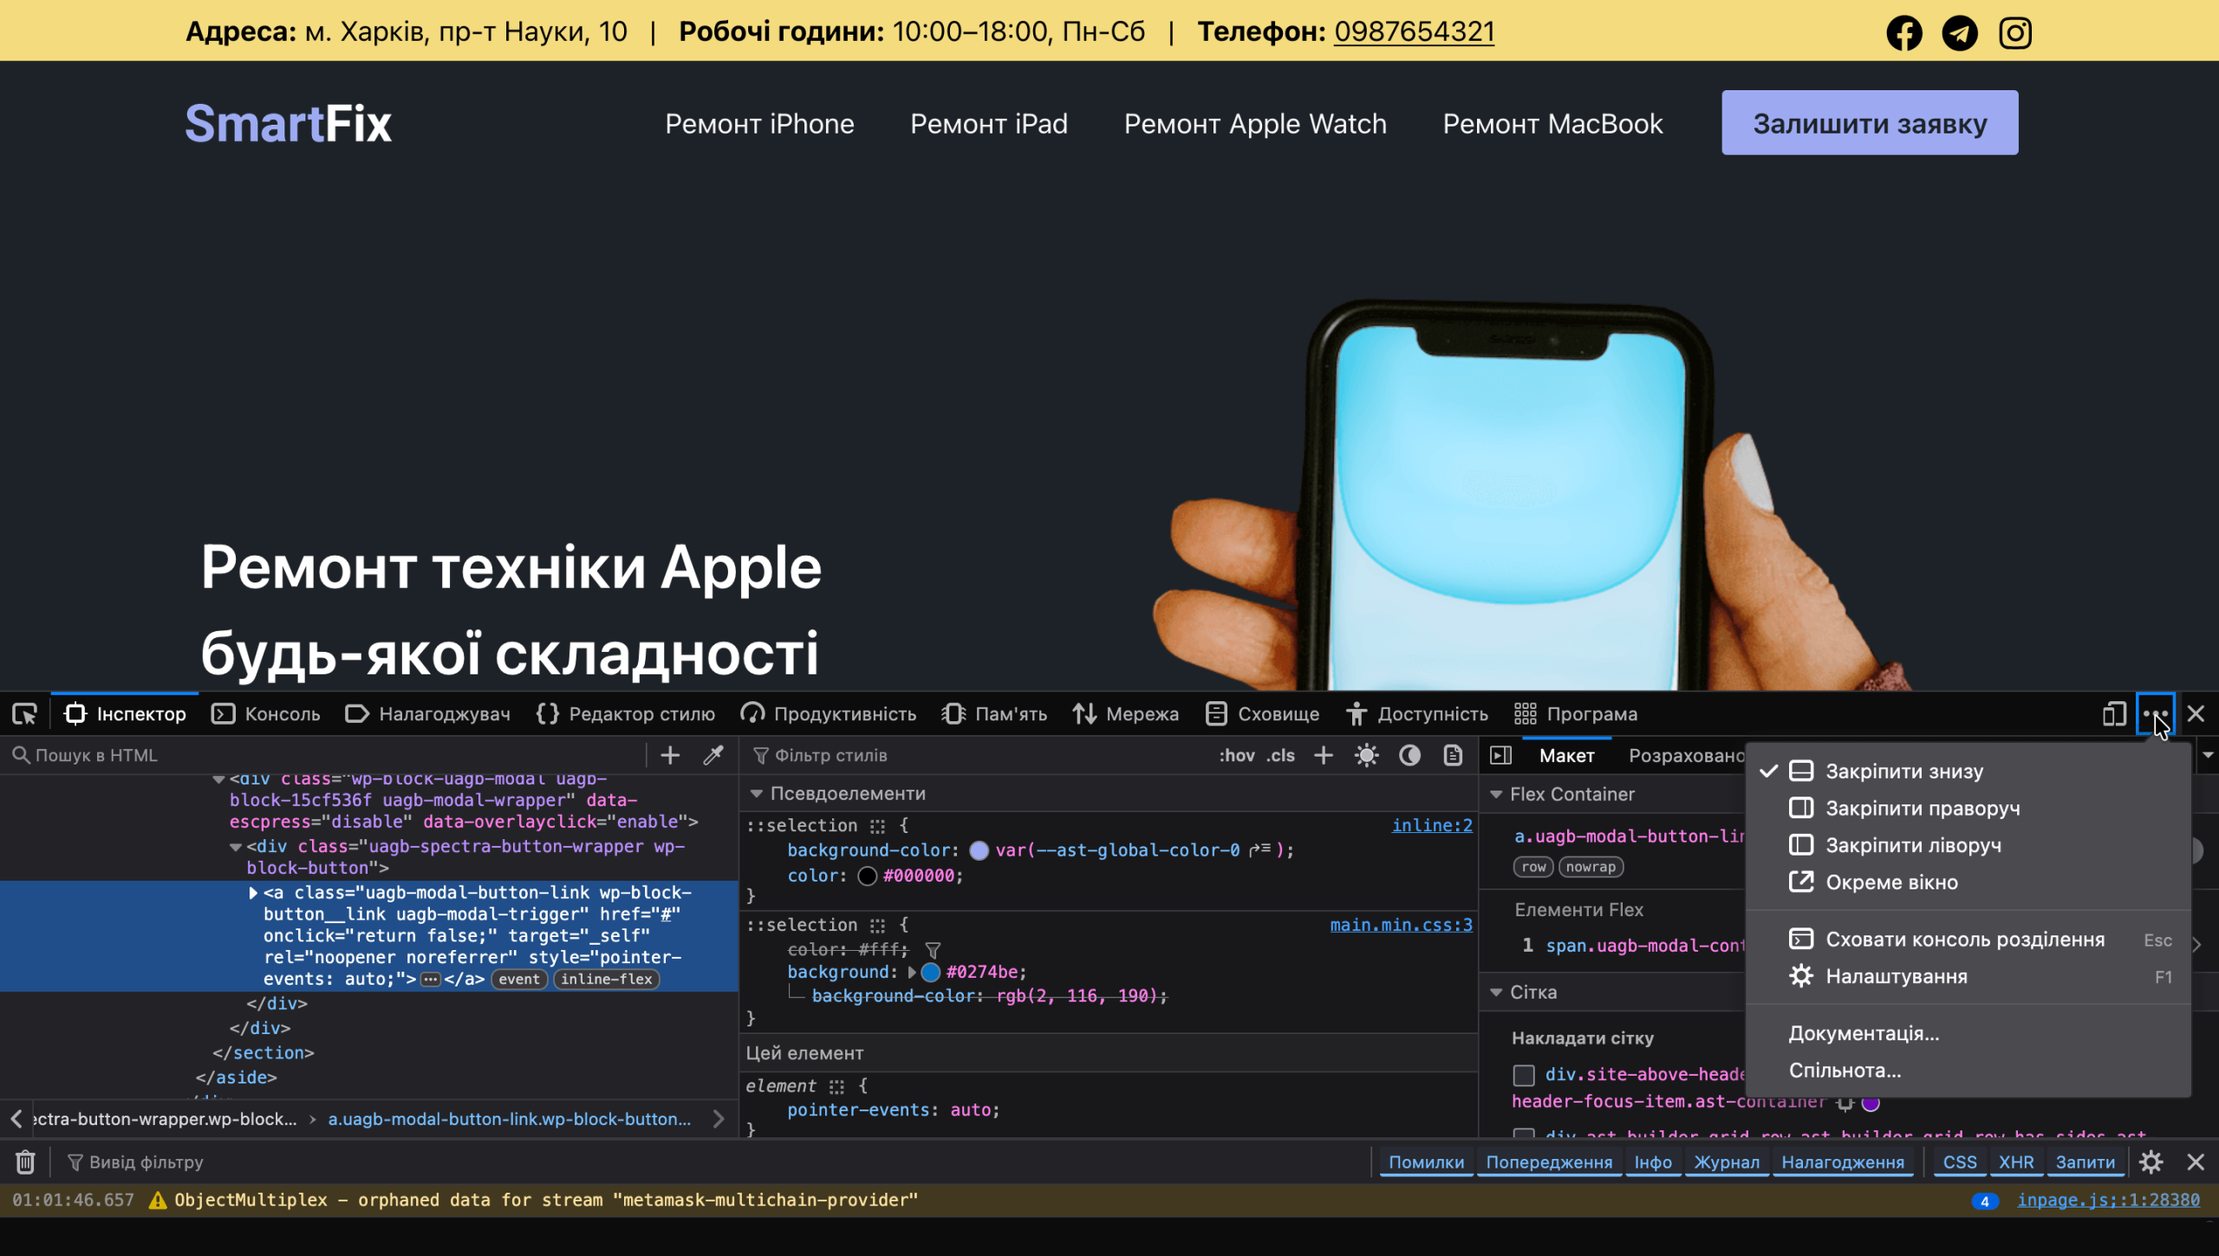Toggle dark color scheme simulation

tap(1409, 755)
